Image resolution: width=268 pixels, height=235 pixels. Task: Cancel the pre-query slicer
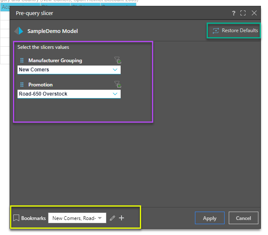pos(243,218)
